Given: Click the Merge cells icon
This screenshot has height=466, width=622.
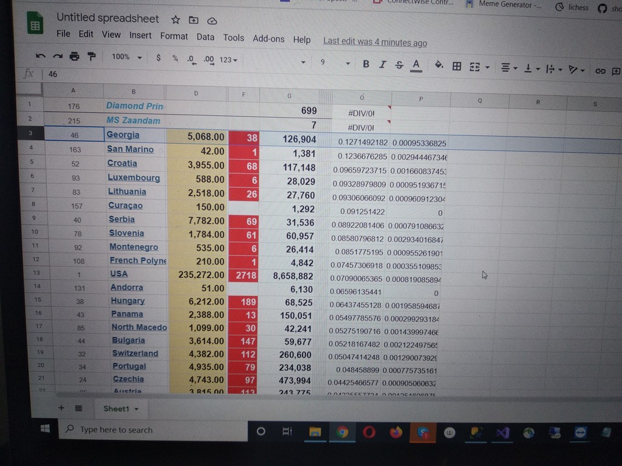Looking at the screenshot, I should tap(474, 67).
